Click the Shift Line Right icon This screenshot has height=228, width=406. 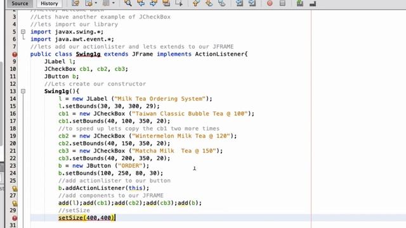pyautogui.click(x=252, y=3)
